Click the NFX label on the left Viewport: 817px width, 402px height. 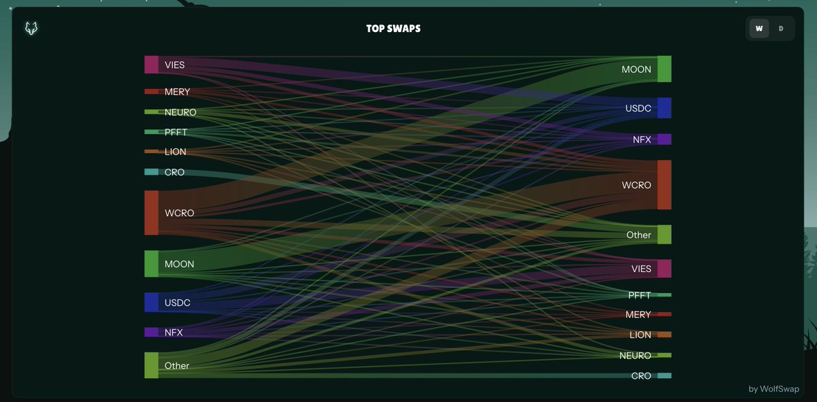coord(174,332)
